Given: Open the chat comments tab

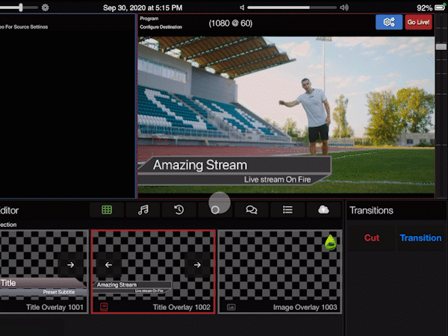Looking at the screenshot, I should (252, 210).
